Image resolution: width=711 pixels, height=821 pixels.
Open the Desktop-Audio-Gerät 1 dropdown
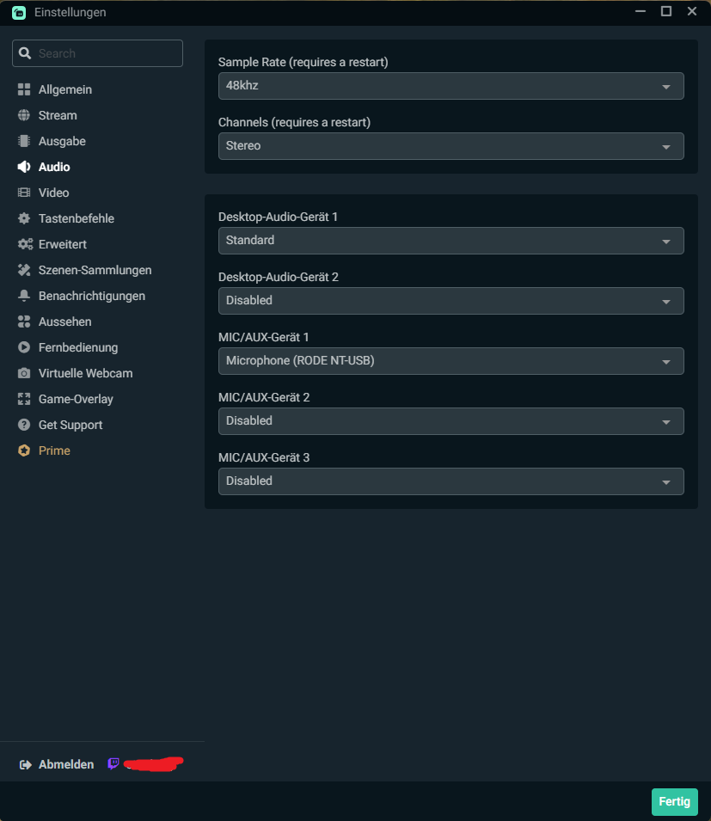451,241
